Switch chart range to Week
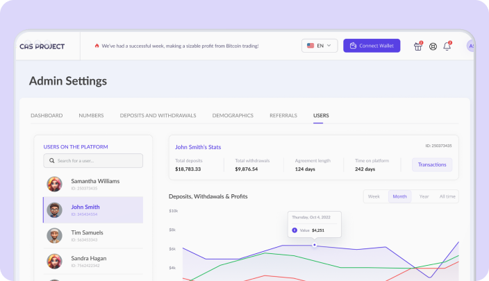Screen dimensions: 489x281 click(x=374, y=196)
